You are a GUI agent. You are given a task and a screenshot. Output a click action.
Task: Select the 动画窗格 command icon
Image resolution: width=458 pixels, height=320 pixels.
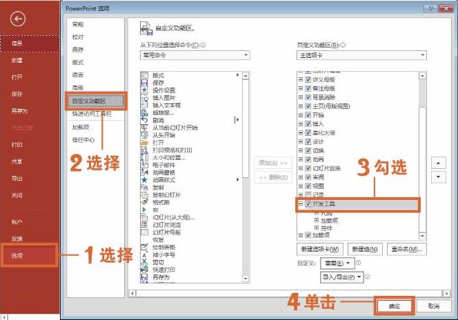[x=144, y=172]
